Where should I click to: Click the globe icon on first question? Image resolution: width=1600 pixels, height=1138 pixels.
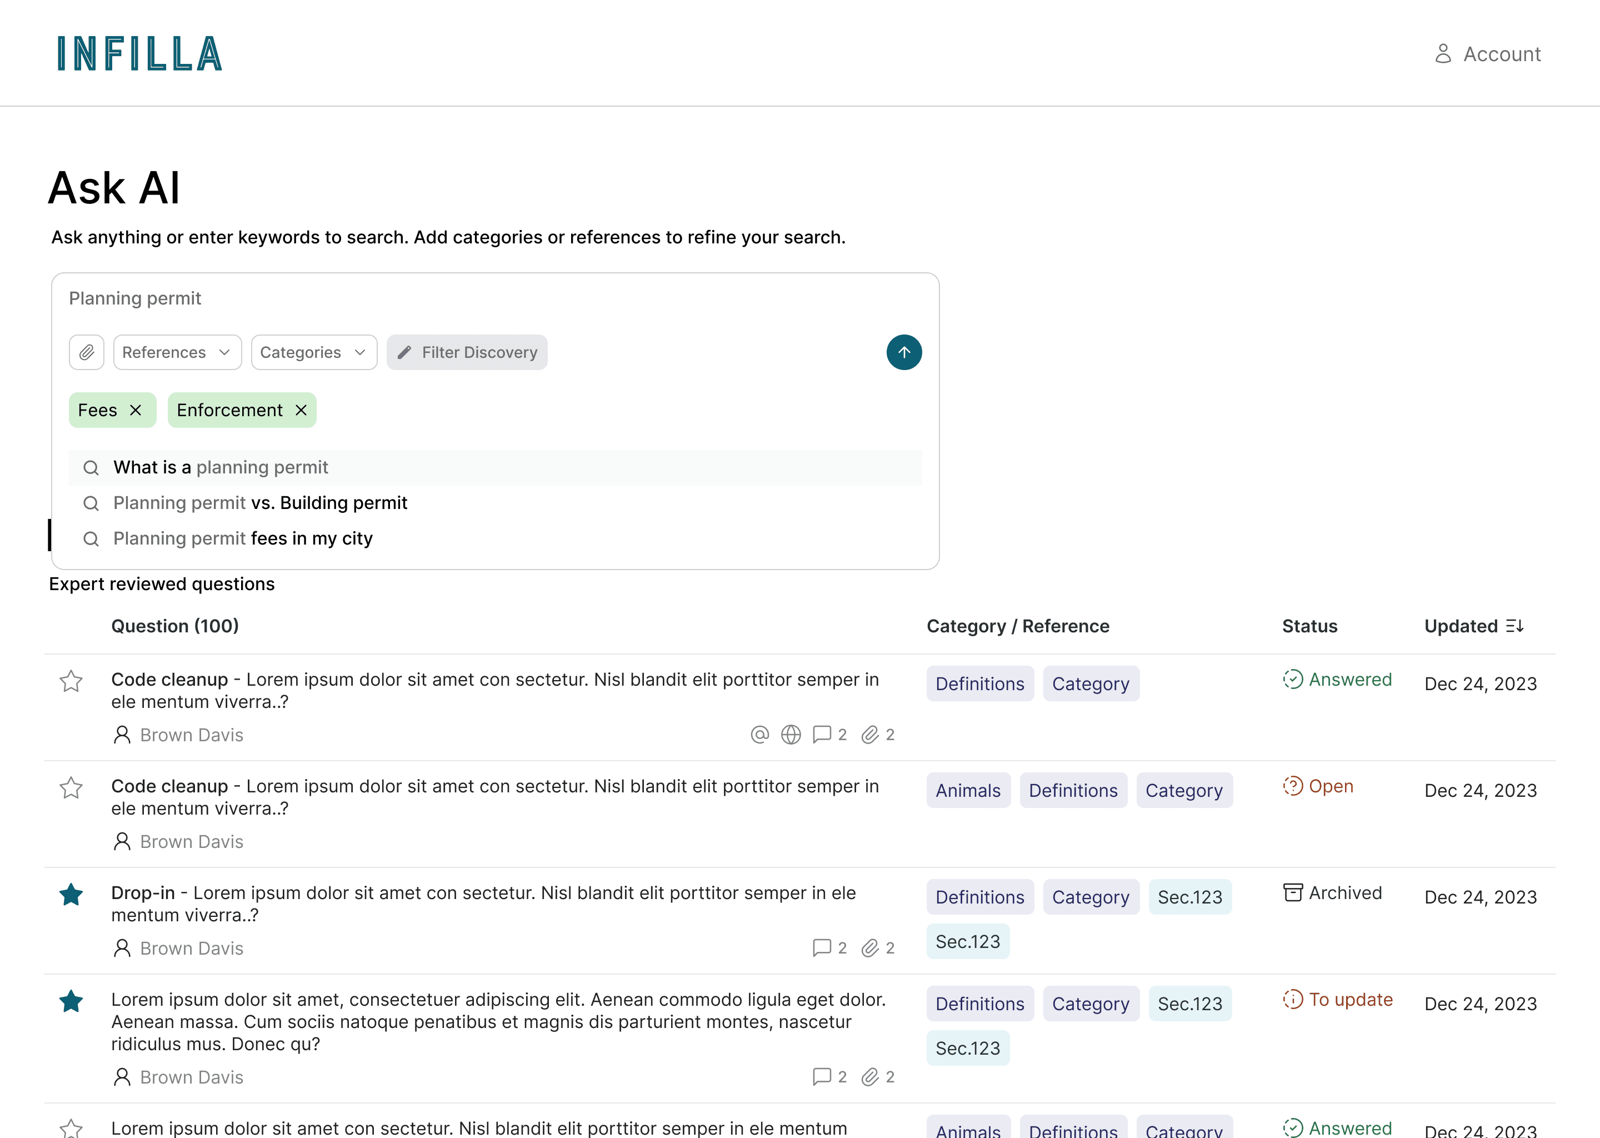791,735
